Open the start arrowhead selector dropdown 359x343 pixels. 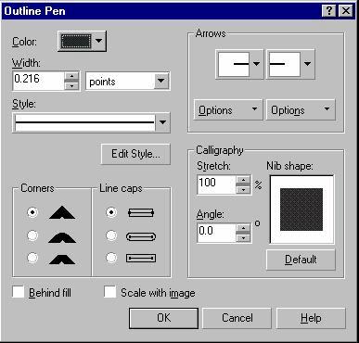(239, 64)
